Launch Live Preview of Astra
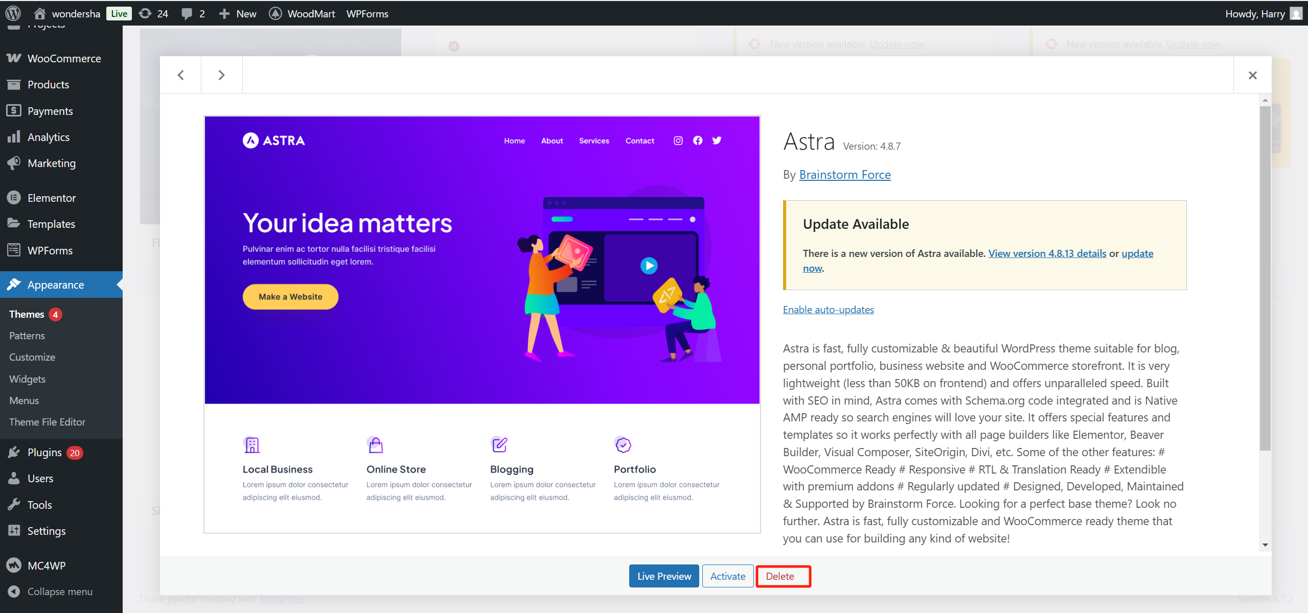Screen dimensions: 1308x613 [663, 576]
